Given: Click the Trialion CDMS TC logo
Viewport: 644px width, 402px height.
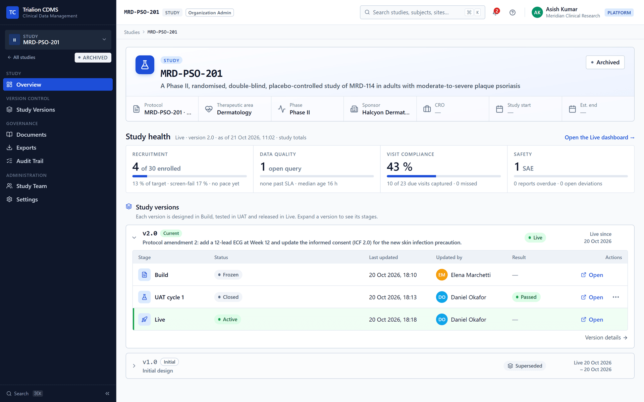Looking at the screenshot, I should 12,12.
